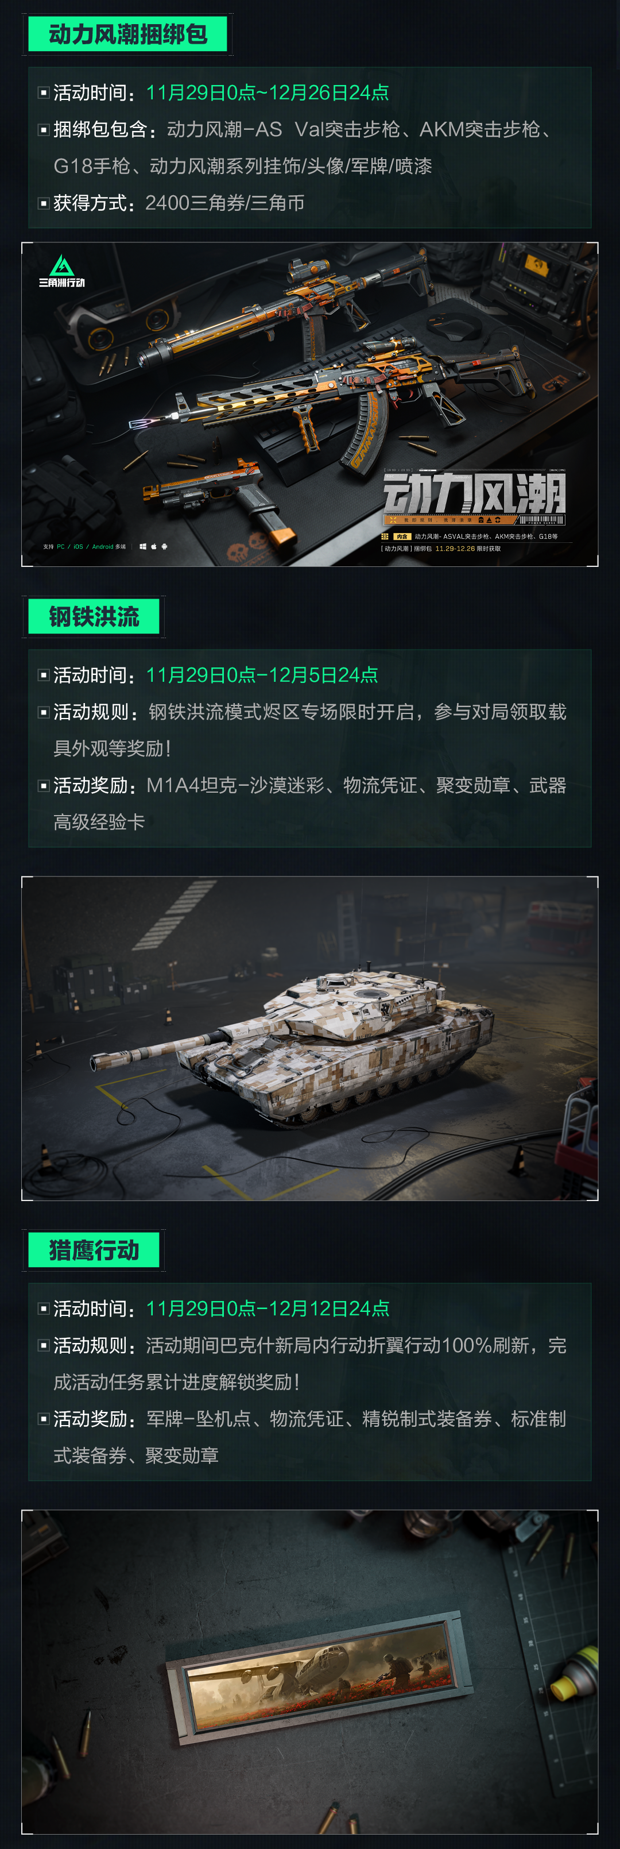
Task: Select the 动力风潮捆绑包 section header
Action: (127, 34)
